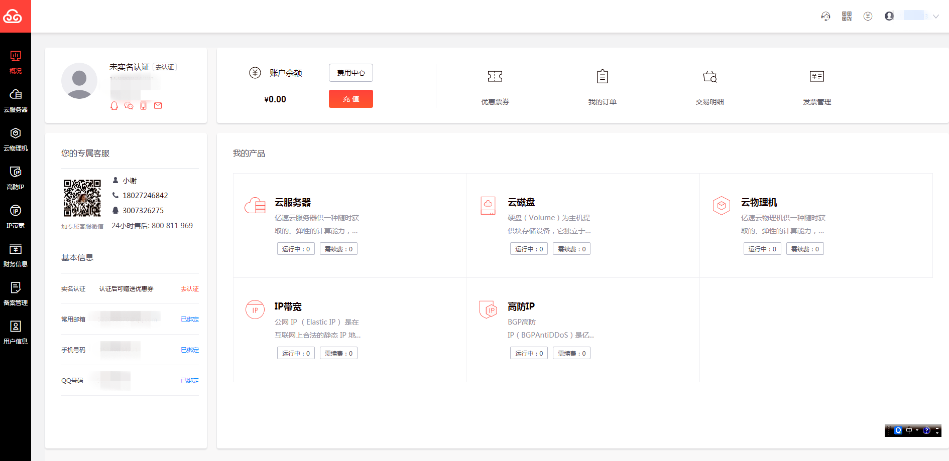Click 已绑定 next to 手机号码
Screen dimensions: 949x461
click(189, 350)
